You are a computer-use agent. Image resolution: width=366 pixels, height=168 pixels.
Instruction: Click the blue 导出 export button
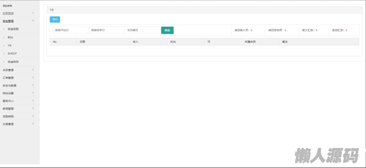pos(55,20)
